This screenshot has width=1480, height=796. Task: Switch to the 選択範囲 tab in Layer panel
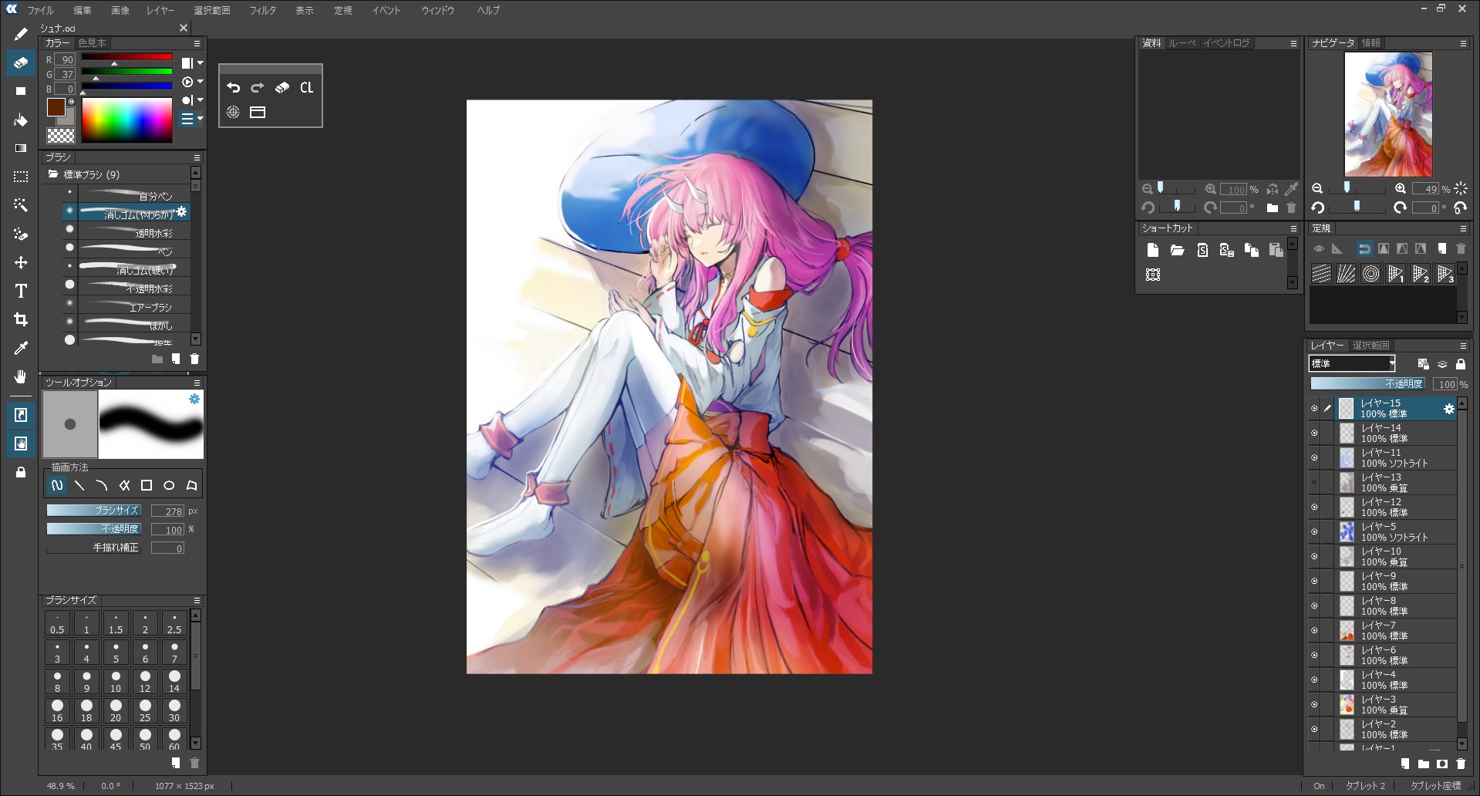coord(1370,346)
